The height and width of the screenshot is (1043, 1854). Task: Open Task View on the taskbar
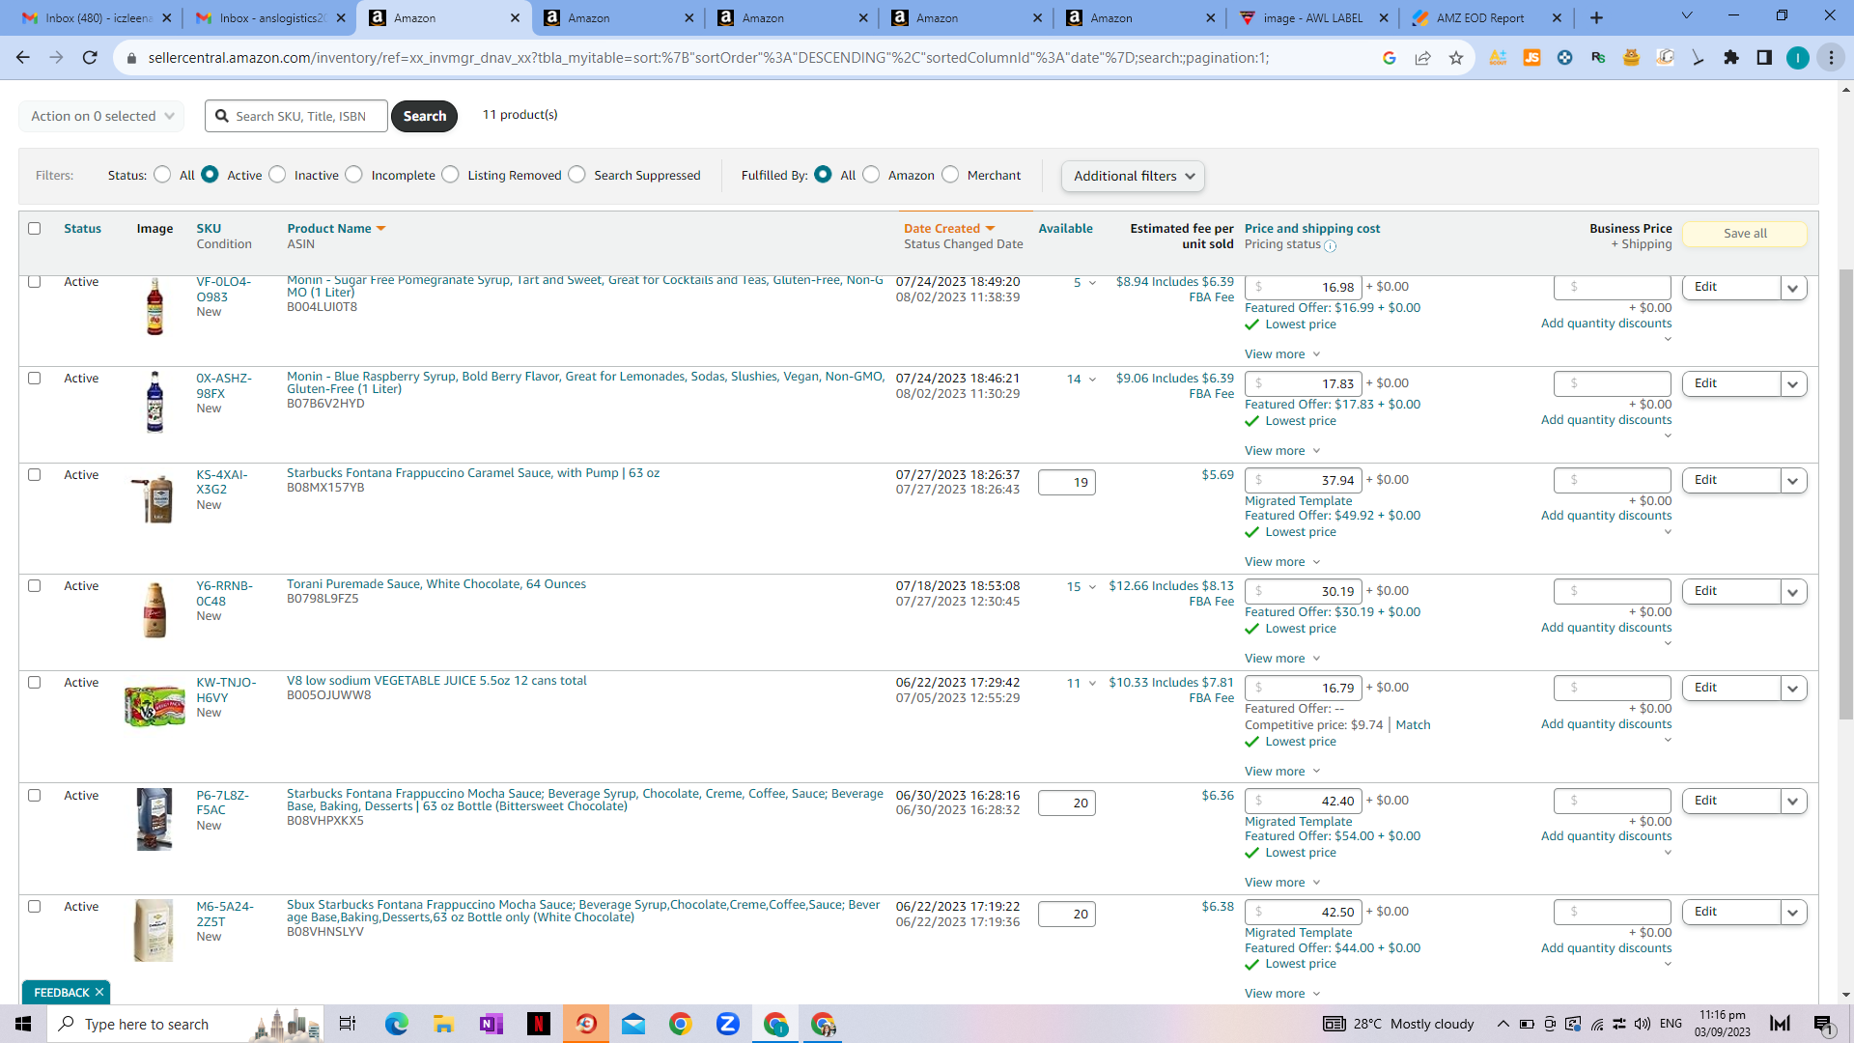point(348,1024)
